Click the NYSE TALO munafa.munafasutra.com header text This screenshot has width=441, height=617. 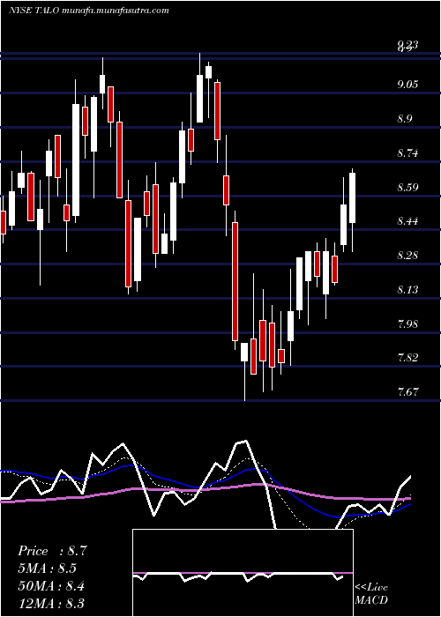[89, 11]
